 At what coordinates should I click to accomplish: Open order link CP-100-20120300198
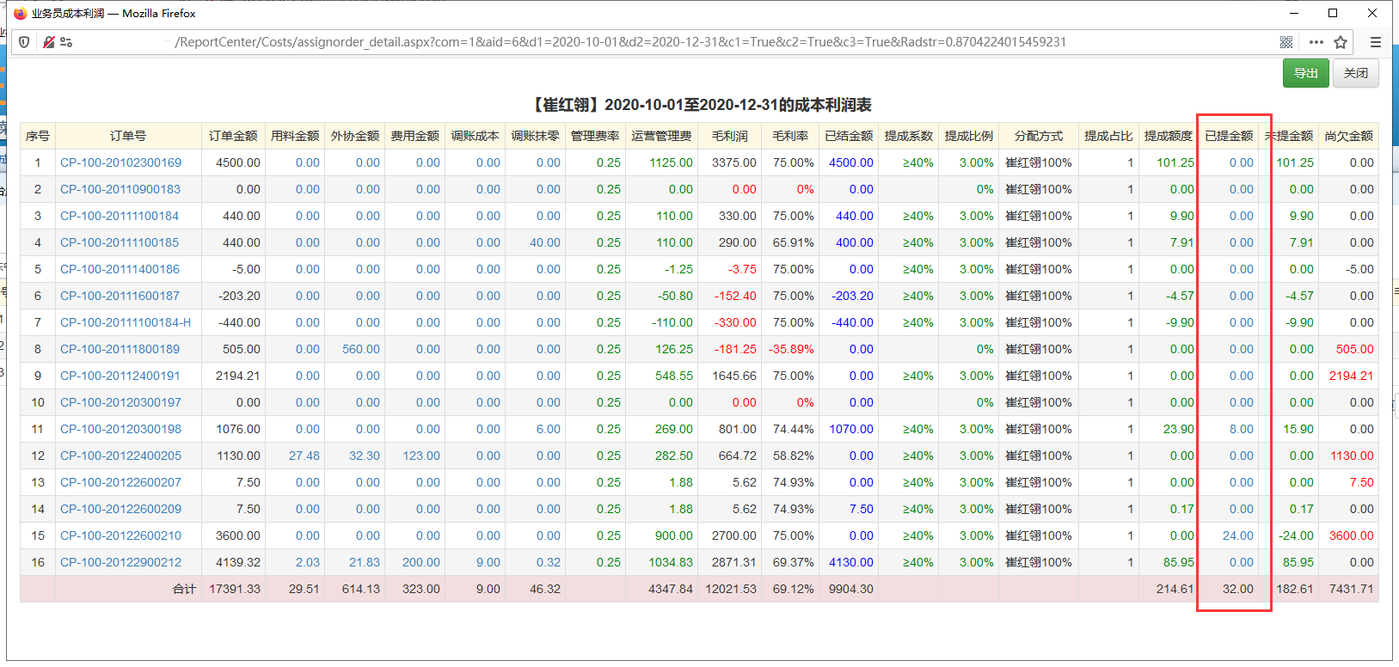pyautogui.click(x=120, y=429)
